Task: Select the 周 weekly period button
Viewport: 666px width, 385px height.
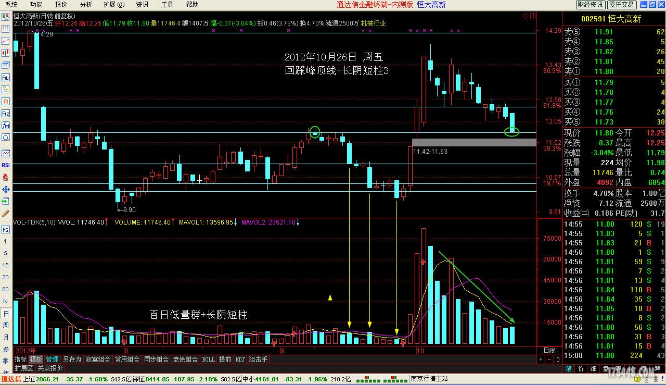Action: click(x=6, y=326)
